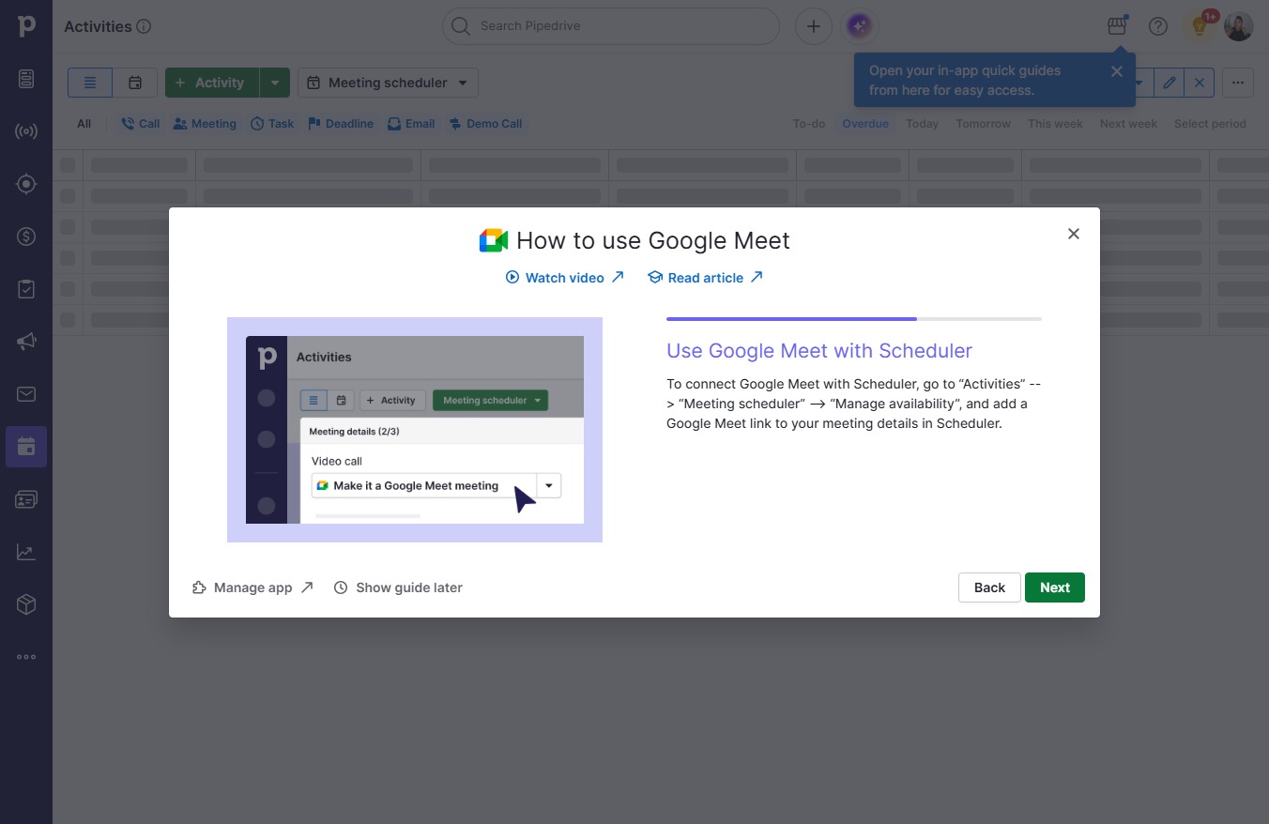Click the "How to use Google Meet" title
The image size is (1269, 824).
coord(653,240)
